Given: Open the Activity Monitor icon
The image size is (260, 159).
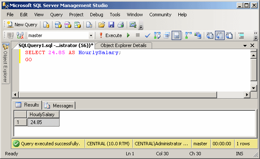Looking at the screenshot, I should pos(133,25).
